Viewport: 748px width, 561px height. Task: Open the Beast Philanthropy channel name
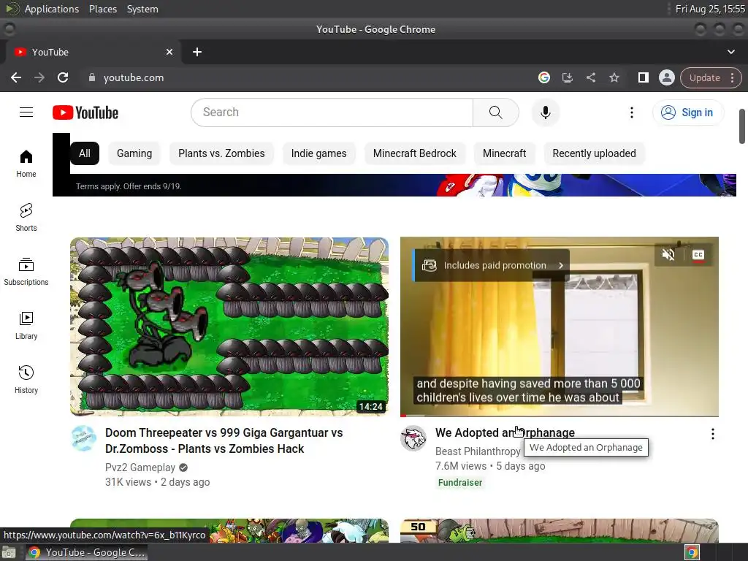tap(478, 451)
